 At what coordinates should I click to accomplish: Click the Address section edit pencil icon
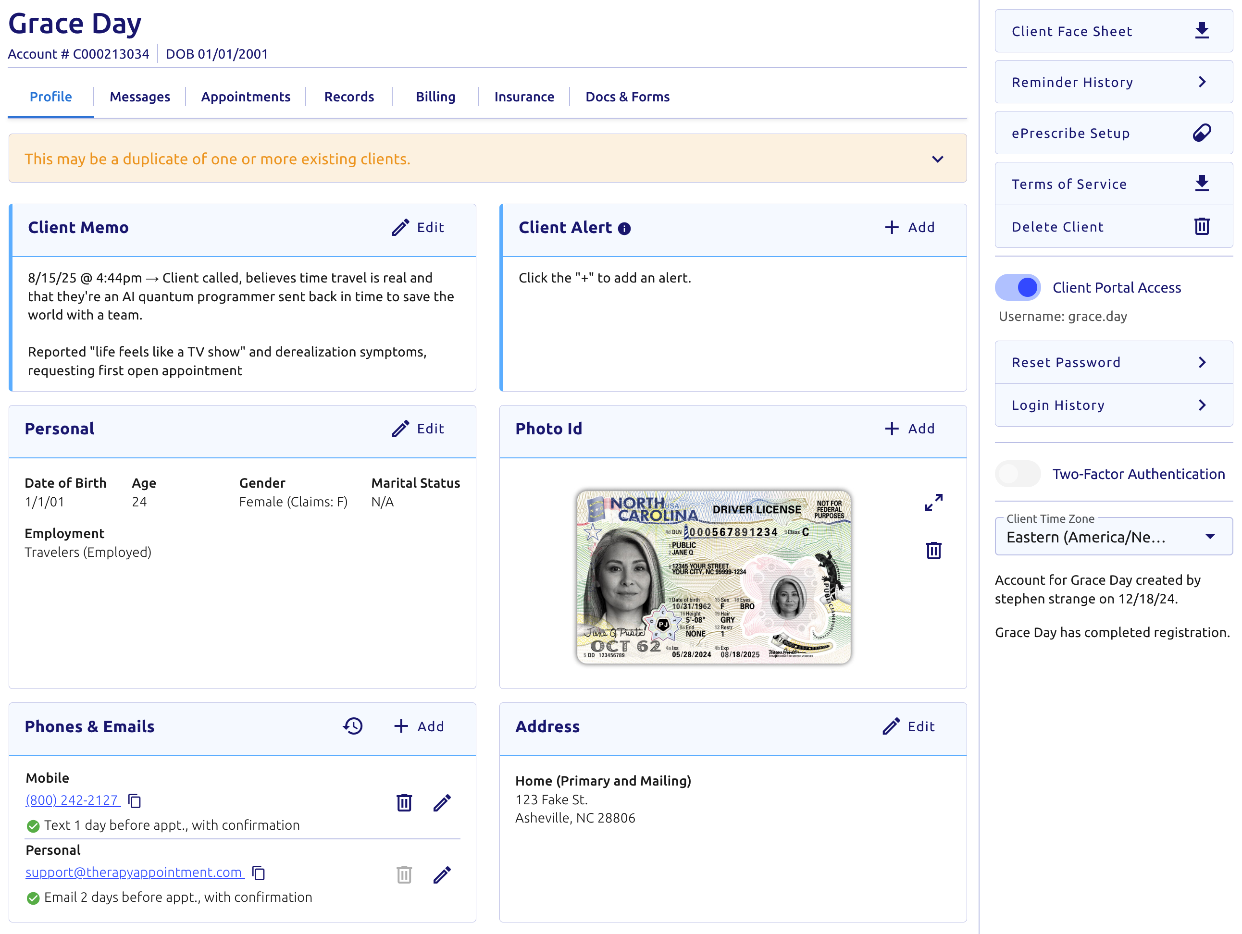pyautogui.click(x=891, y=726)
